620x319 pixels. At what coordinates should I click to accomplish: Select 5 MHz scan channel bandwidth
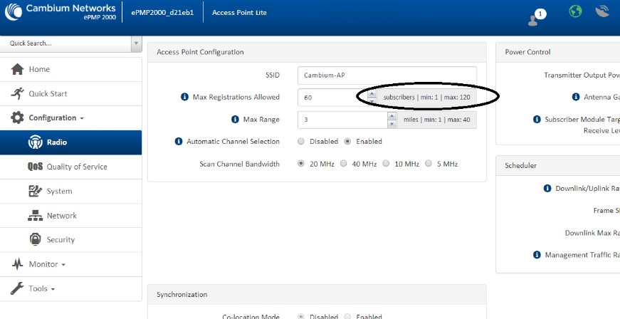429,163
